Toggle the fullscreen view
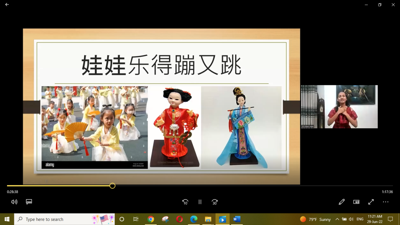This screenshot has height=225, width=400. click(371, 202)
